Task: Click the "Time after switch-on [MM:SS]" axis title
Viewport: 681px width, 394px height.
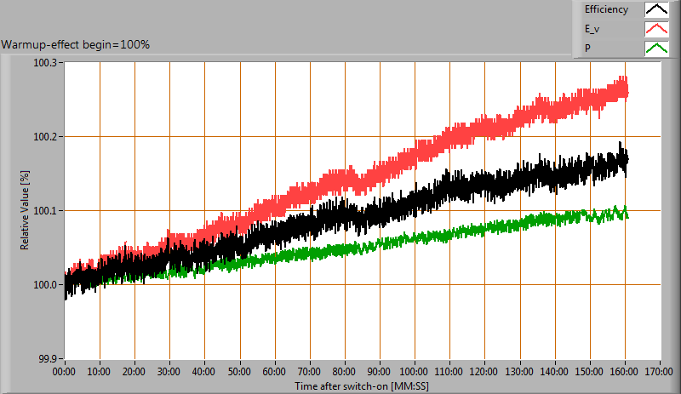Action: (x=363, y=385)
